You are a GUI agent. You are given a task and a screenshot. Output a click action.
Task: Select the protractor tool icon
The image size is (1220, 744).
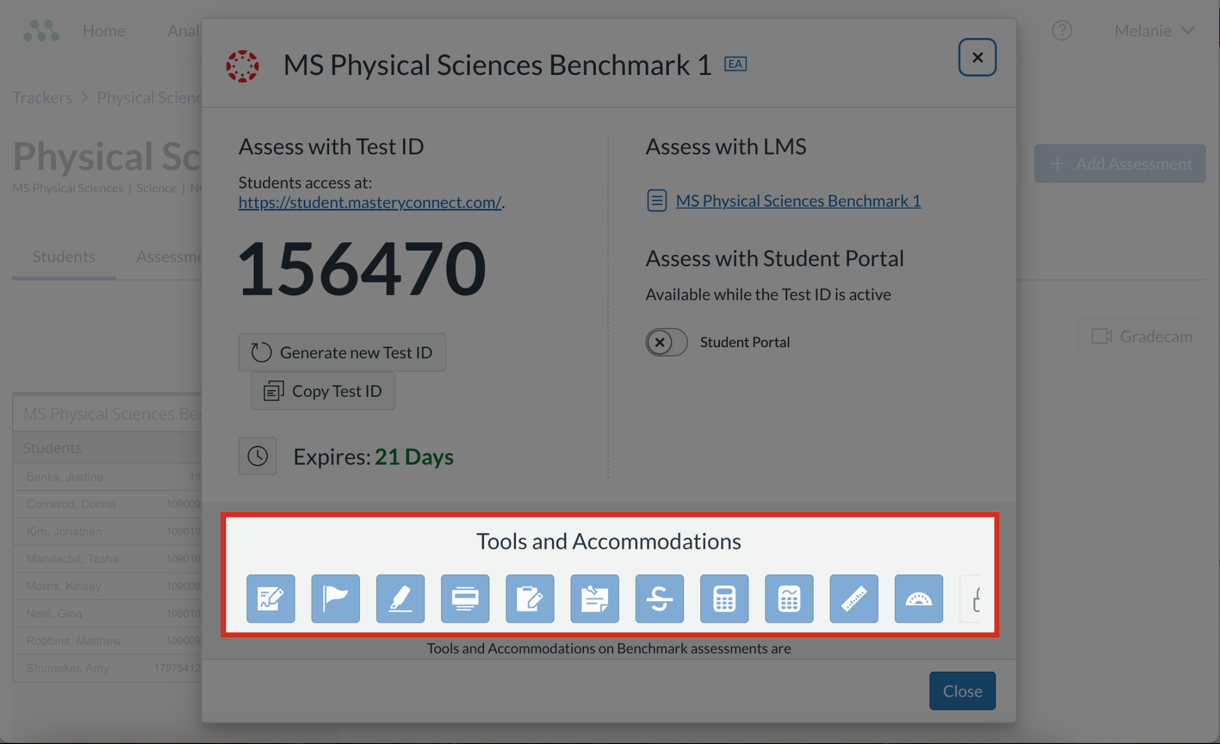pyautogui.click(x=918, y=599)
